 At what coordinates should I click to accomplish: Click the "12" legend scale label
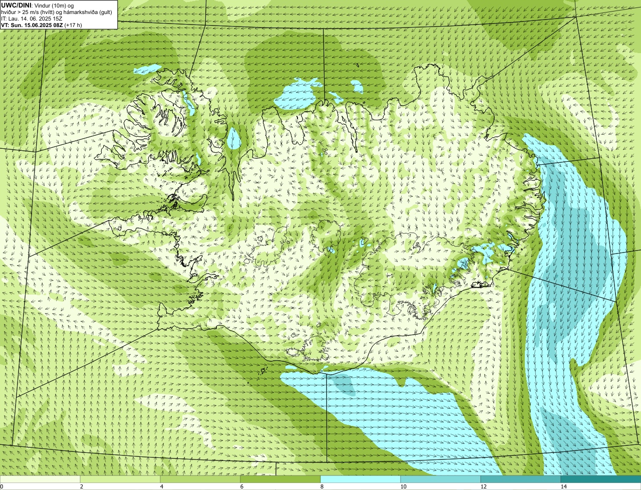483,486
